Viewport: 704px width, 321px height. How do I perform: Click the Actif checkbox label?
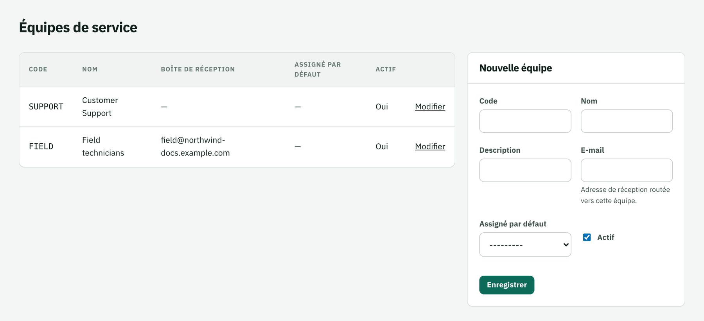605,237
